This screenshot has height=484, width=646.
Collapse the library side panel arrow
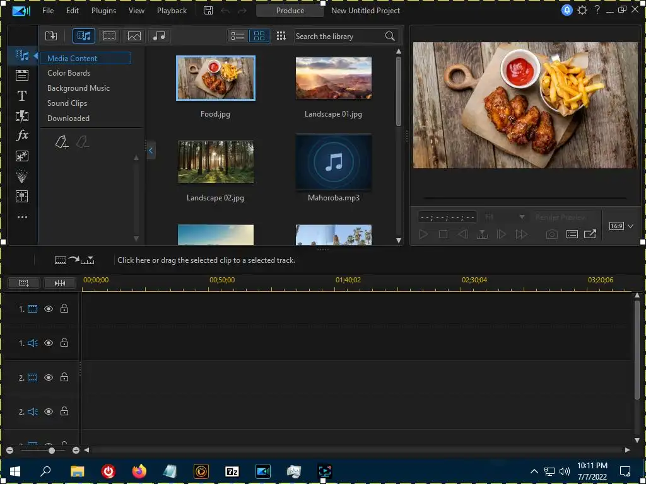(x=151, y=151)
